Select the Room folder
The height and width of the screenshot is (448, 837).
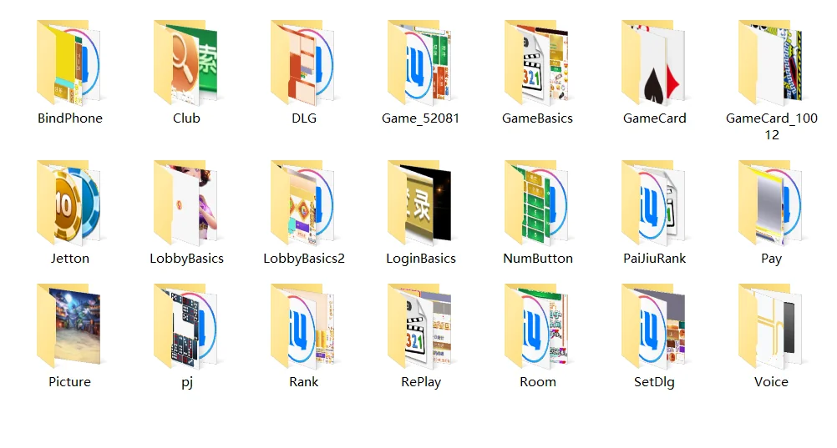[x=537, y=326]
